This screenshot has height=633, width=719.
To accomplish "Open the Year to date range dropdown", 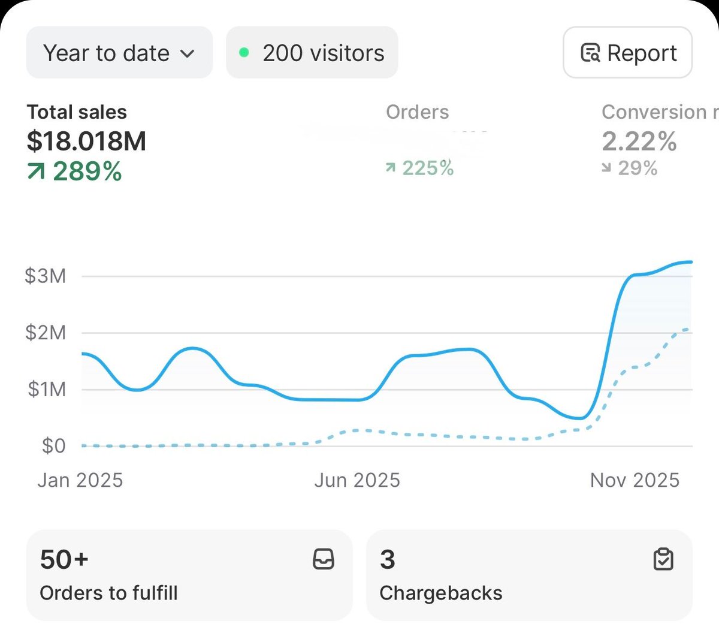I will pyautogui.click(x=119, y=53).
